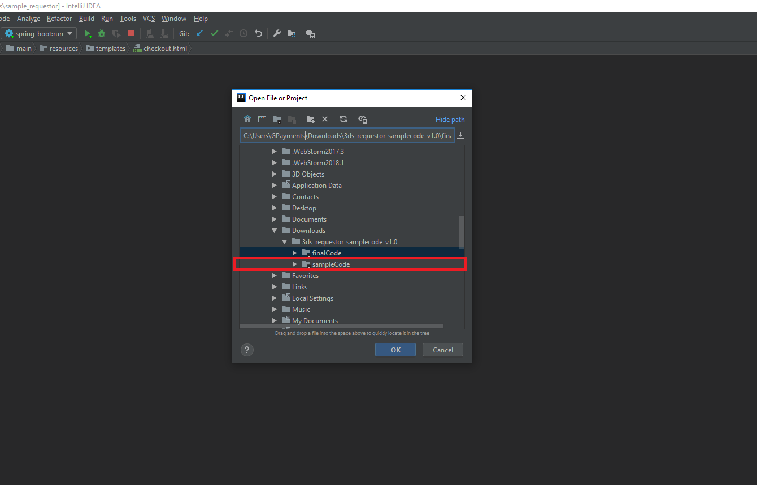Collapse the Downloads folder arrow
This screenshot has width=757, height=485.
(275, 231)
